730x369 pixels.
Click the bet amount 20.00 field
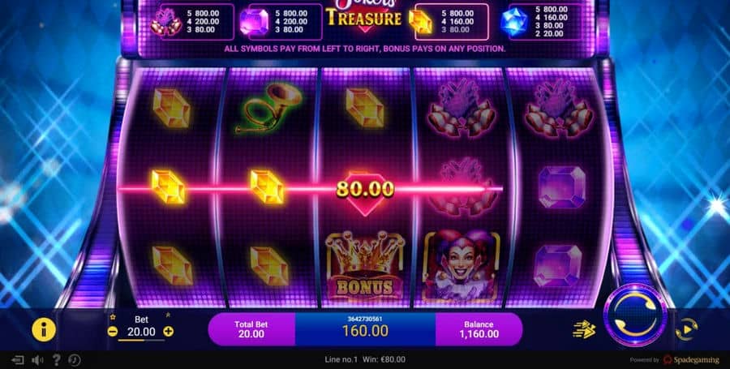[x=141, y=332]
